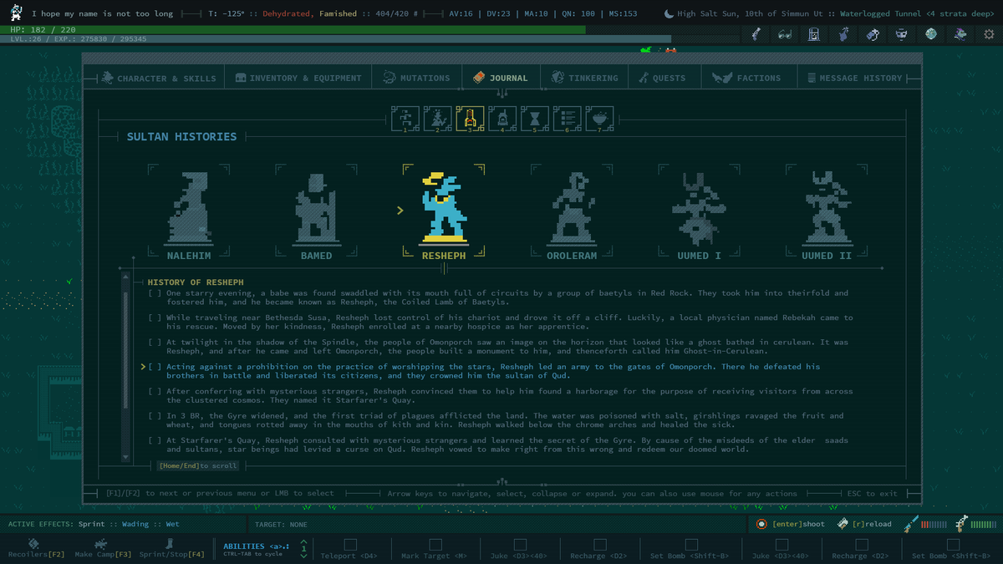Open the recipes journal category (bowl icon)
The width and height of the screenshot is (1003, 564).
(x=600, y=118)
